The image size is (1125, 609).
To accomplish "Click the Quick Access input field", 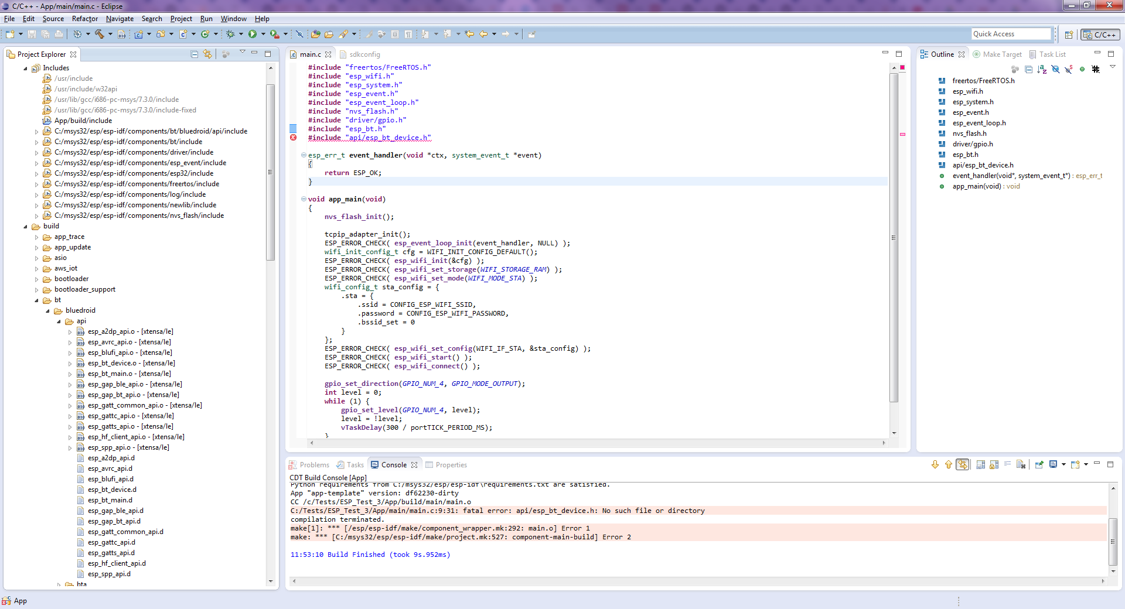I will (1011, 34).
